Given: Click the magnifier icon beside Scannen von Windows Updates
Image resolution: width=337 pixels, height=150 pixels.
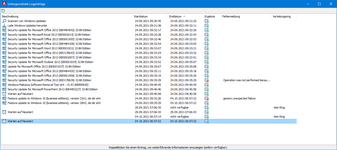Looking at the screenshot, I should [x=4, y=21].
